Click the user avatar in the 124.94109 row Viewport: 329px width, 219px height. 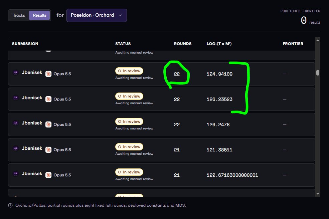16,73
